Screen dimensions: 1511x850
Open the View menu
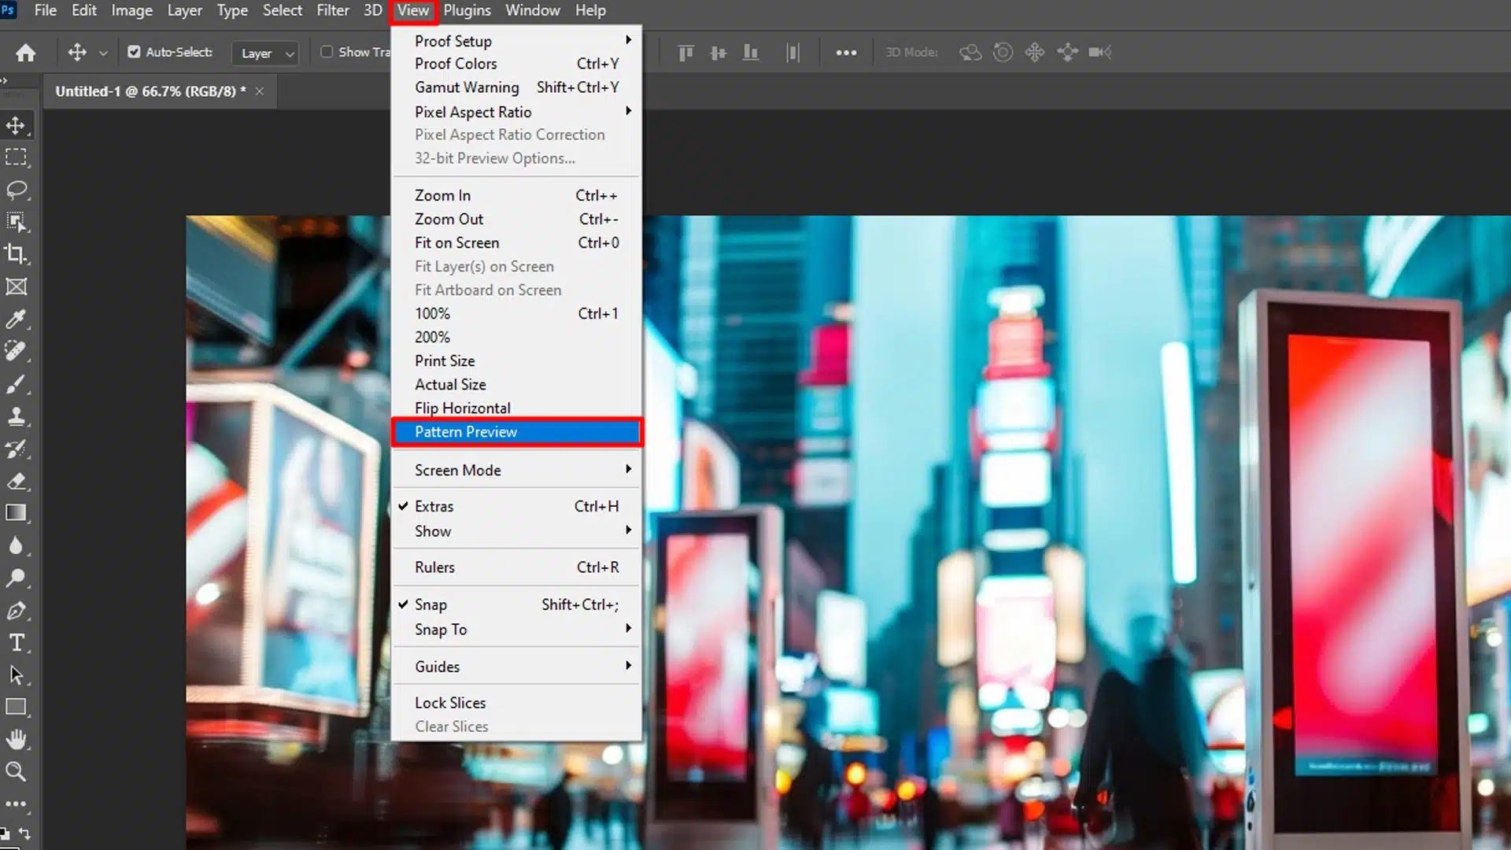point(413,10)
